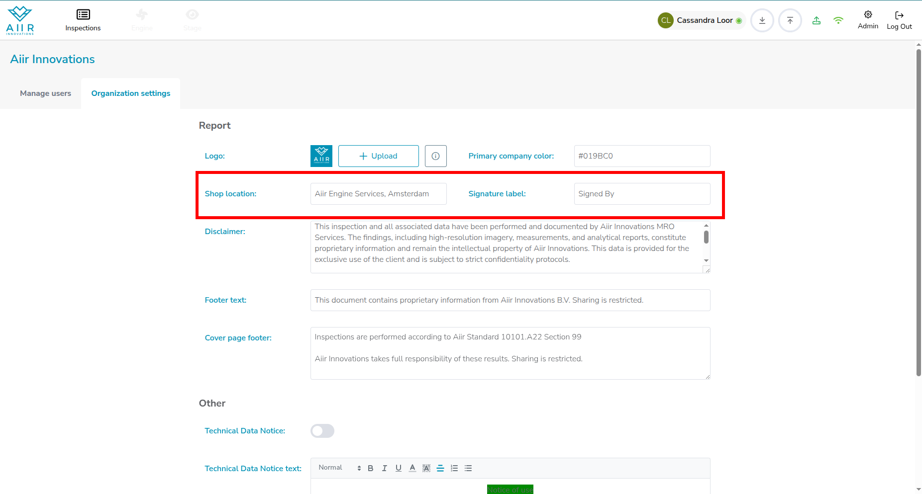Screen dimensions: 922x494
Task: Click the Other section heading
Action: (x=212, y=403)
